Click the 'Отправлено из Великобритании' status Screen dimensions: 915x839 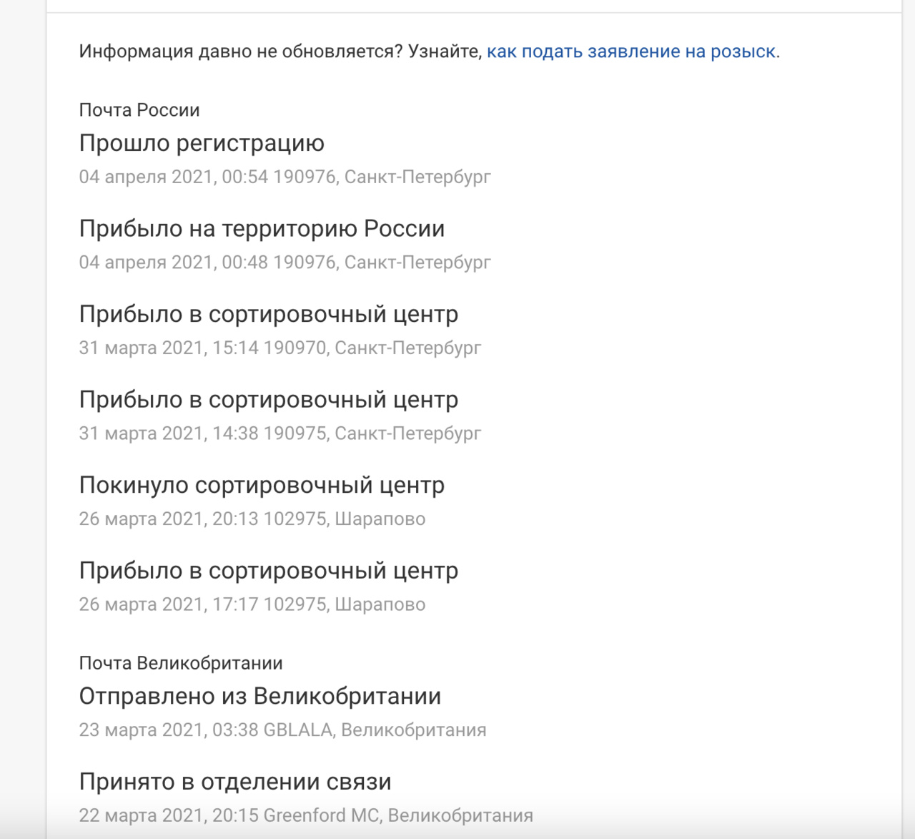tap(260, 696)
